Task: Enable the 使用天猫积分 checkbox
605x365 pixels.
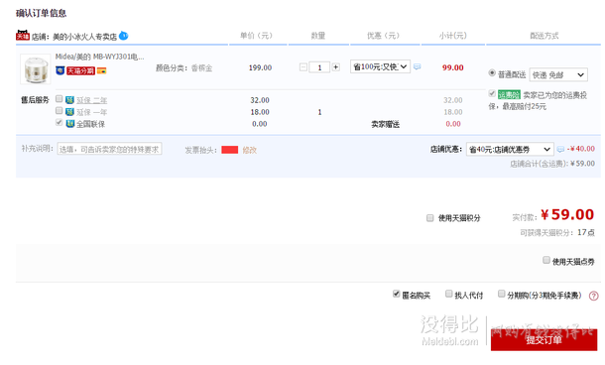Action: tap(430, 218)
